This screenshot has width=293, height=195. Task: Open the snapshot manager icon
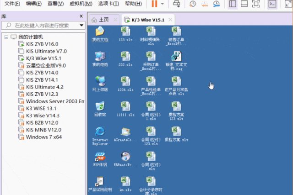tap(217, 4)
